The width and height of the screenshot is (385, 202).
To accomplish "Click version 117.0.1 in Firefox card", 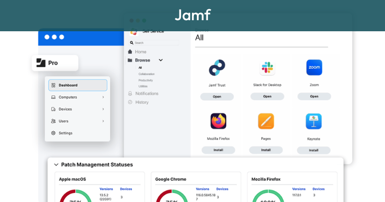I will tap(296, 195).
